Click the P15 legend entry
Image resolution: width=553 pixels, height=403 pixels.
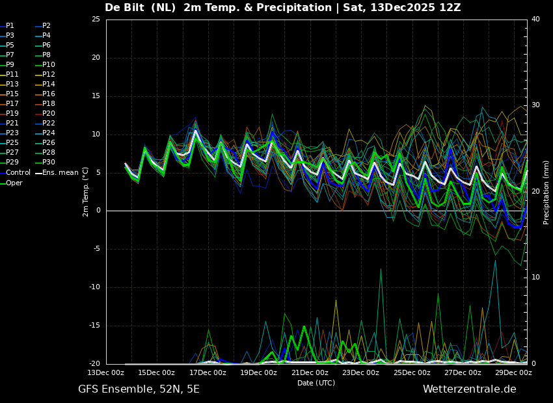pyautogui.click(x=12, y=94)
